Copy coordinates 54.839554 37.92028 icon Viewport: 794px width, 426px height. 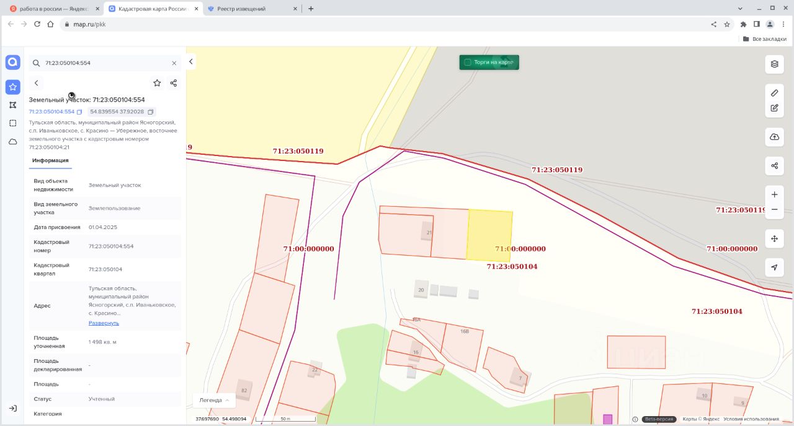pyautogui.click(x=151, y=112)
